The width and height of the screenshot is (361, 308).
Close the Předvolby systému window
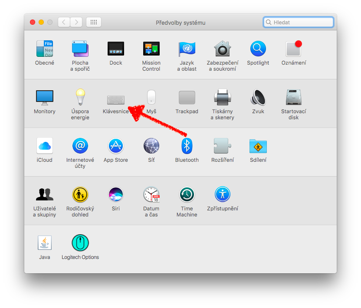pyautogui.click(x=33, y=22)
